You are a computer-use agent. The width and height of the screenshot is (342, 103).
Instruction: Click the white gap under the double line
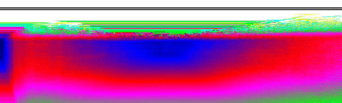point(171,15)
